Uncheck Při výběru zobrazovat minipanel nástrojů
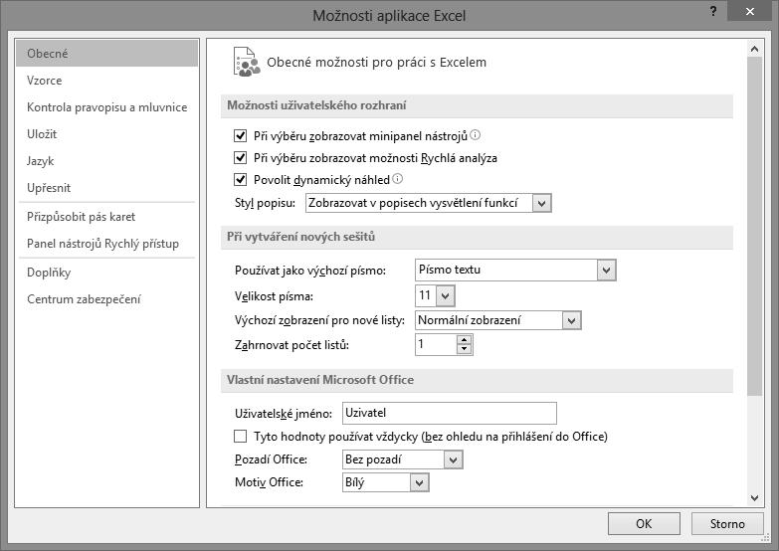 pyautogui.click(x=241, y=135)
